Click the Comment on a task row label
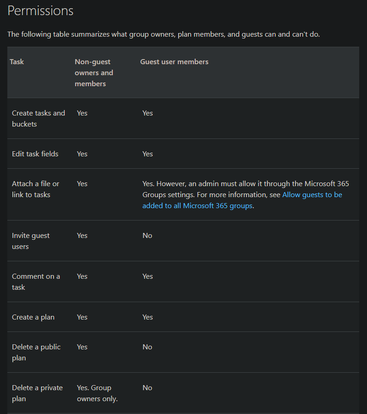The height and width of the screenshot is (414, 367). [36, 282]
